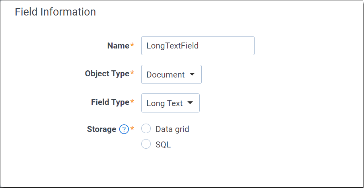This screenshot has width=364, height=188.
Task: Click the Field Type label
Action: pos(110,102)
